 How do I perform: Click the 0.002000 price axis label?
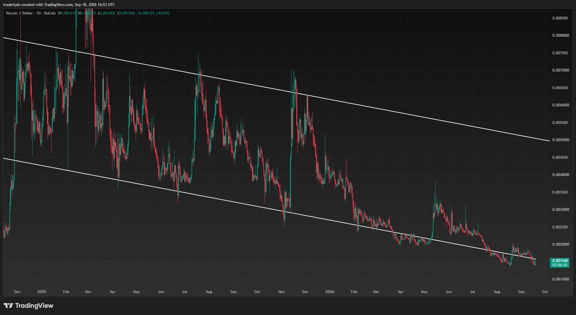click(561, 244)
